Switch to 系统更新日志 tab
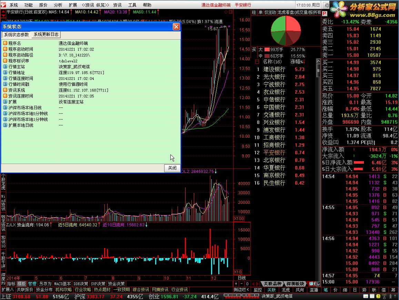 pyautogui.click(x=46, y=34)
